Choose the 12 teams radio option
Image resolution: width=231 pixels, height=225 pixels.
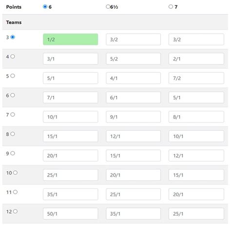(x=15, y=211)
